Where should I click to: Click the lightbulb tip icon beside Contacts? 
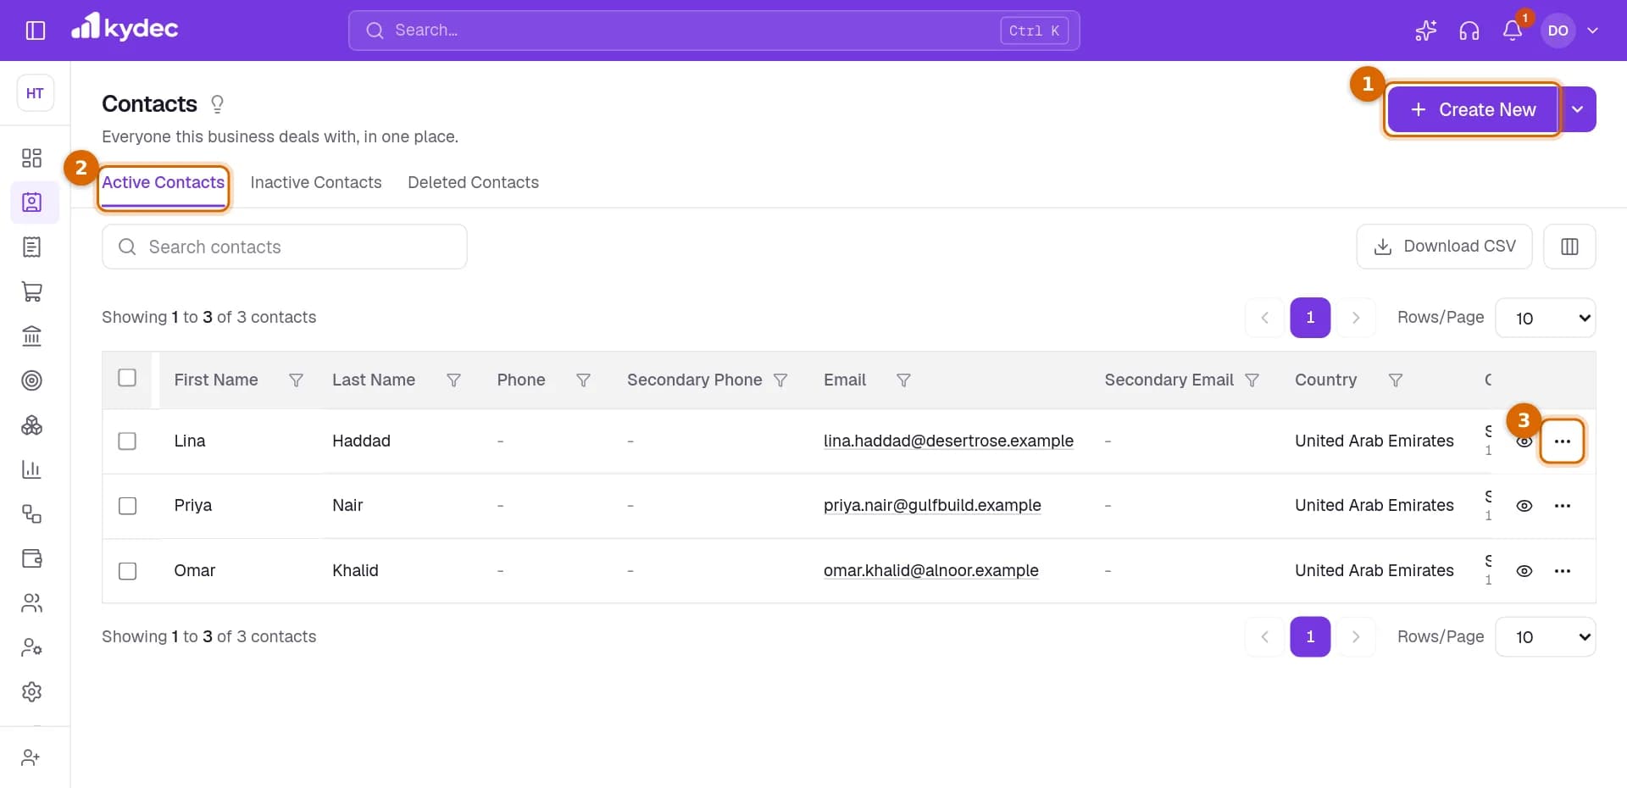[217, 104]
